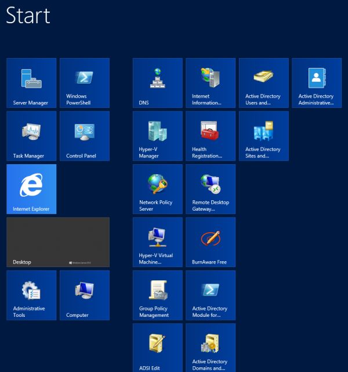This screenshot has width=348, height=372.
Task: Open Hyper-V Virtual Machine Connection tile
Action: [158, 242]
